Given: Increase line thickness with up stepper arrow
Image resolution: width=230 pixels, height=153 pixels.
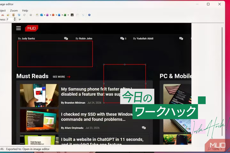Looking at the screenshot, I should tap(15, 18).
